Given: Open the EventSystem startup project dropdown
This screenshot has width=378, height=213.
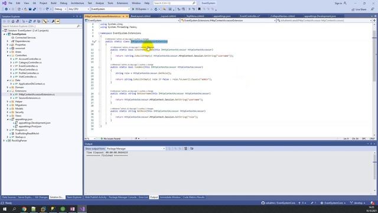Looking at the screenshot, I should (110, 9).
